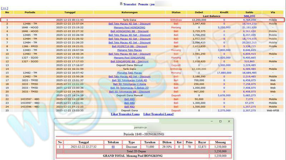The height and width of the screenshot is (160, 286).
Task: Click the Transaksi icon beside the page title
Action: (x=120, y=4)
